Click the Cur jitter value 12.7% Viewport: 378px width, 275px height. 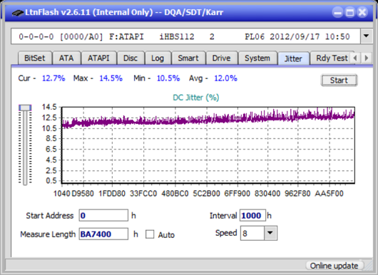pyautogui.click(x=53, y=78)
